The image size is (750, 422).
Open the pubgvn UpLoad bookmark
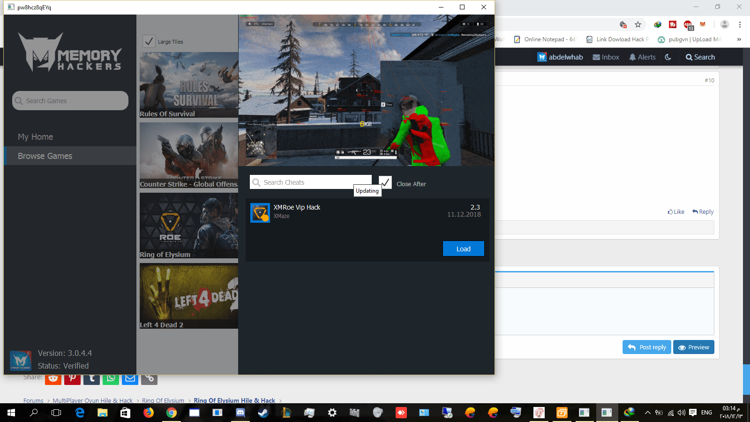690,39
